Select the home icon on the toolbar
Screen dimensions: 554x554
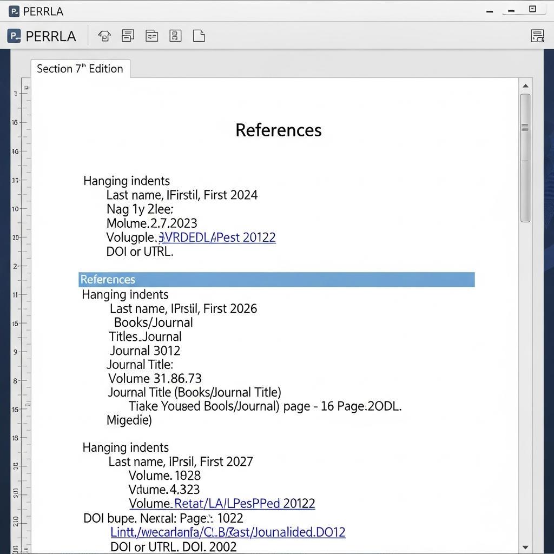104,36
